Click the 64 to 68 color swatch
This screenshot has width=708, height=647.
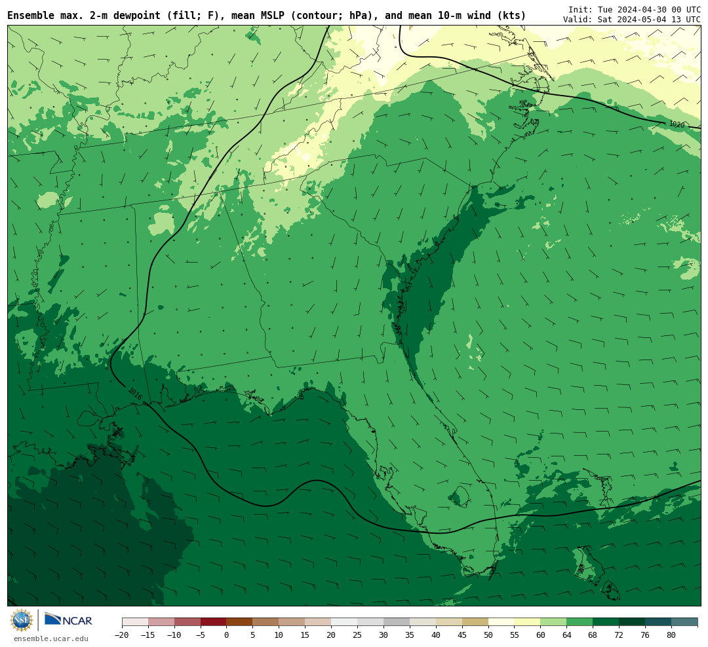click(x=580, y=622)
